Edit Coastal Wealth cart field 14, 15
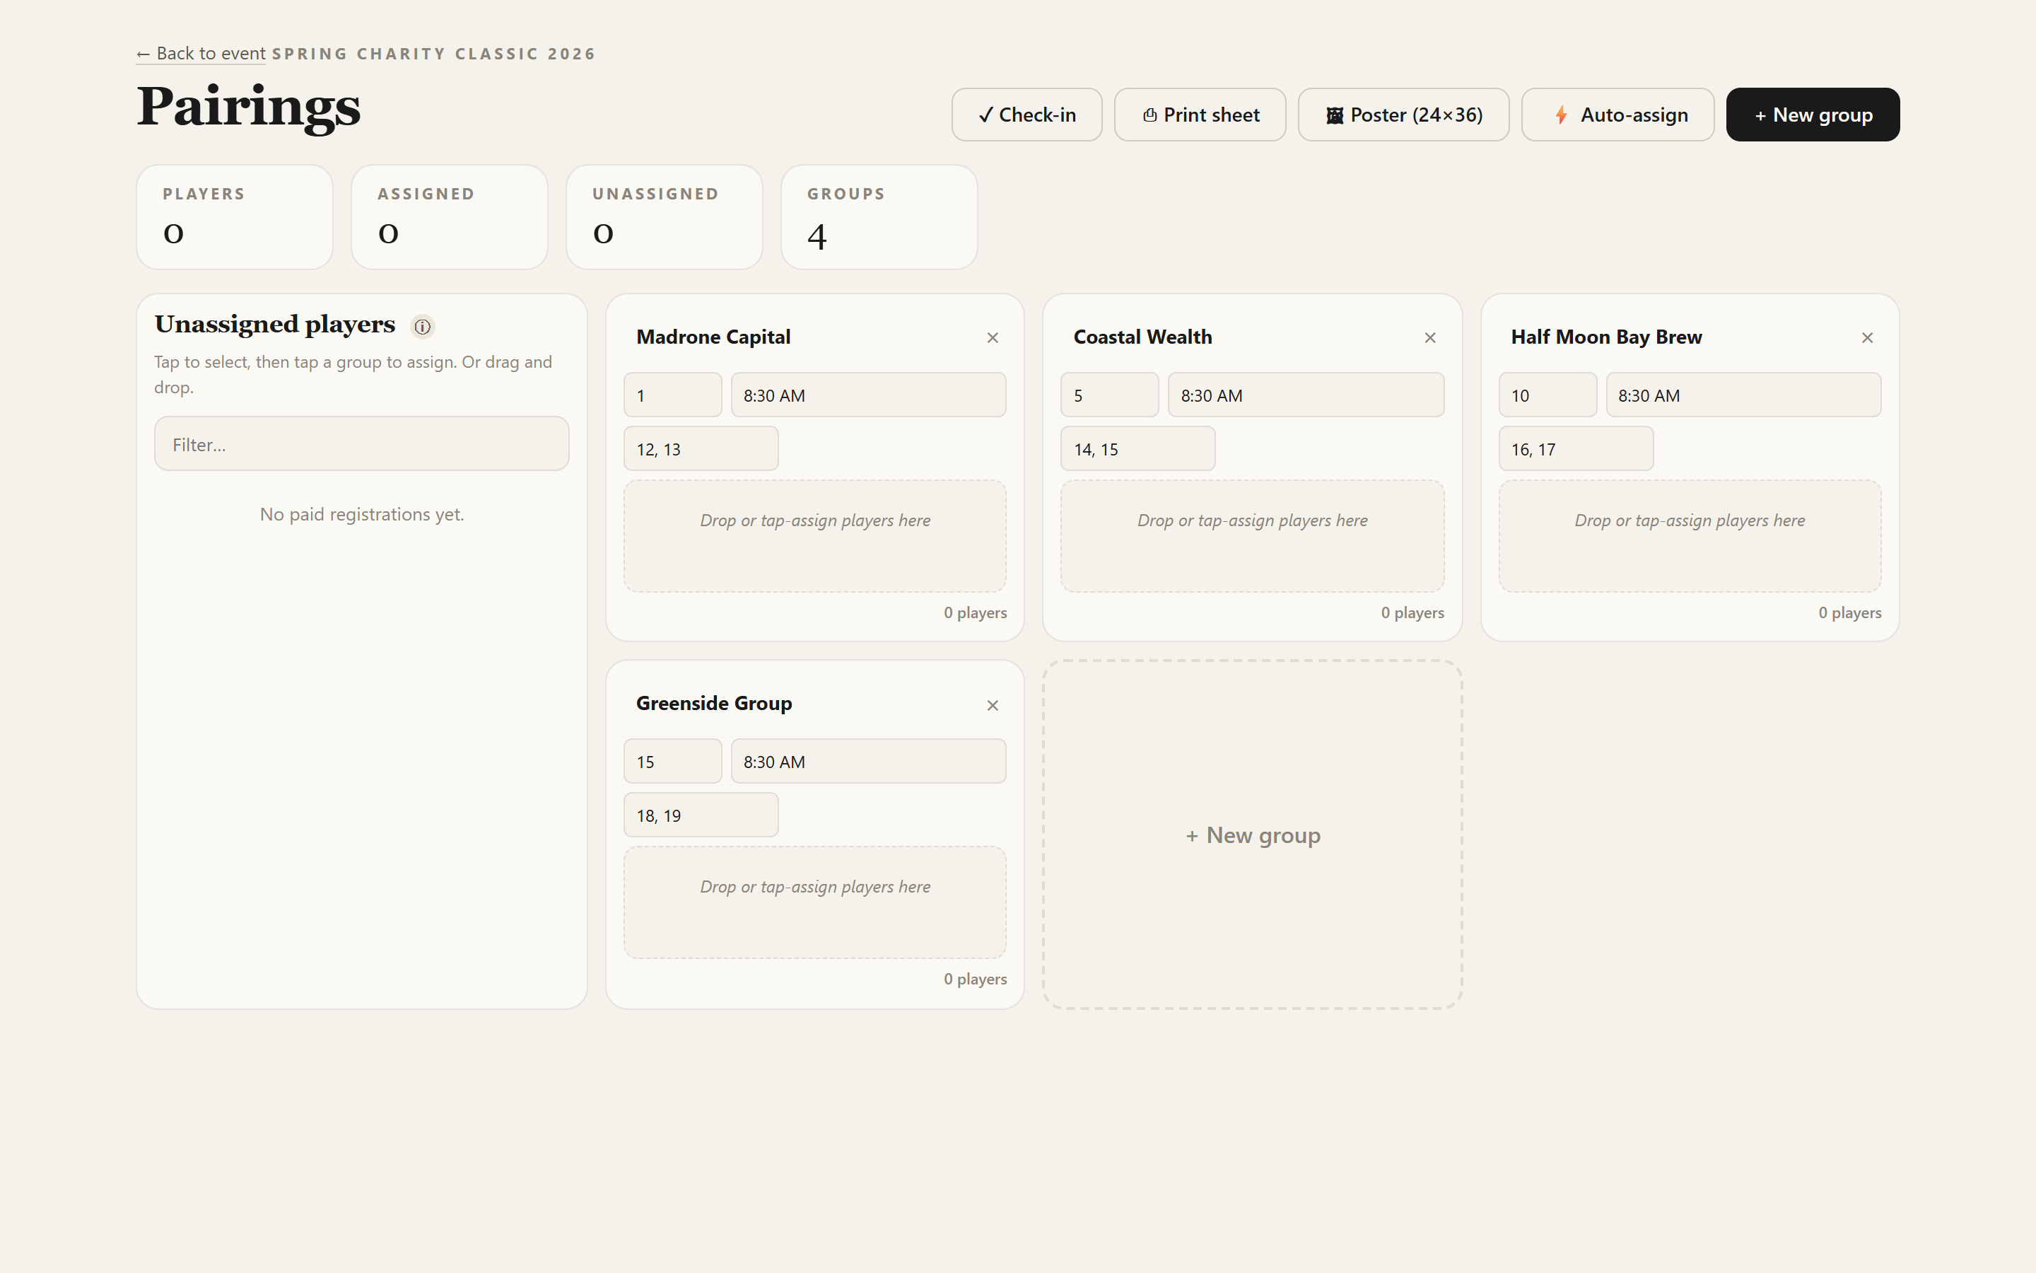 click(1138, 449)
